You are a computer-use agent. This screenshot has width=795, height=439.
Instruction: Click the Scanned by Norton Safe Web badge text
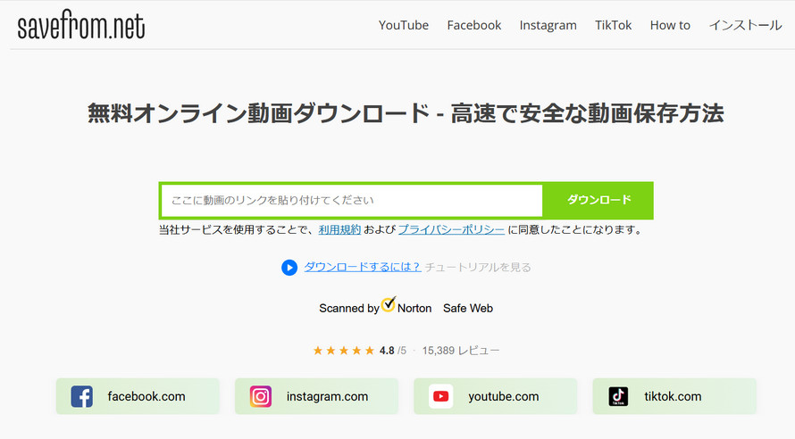pyautogui.click(x=406, y=308)
